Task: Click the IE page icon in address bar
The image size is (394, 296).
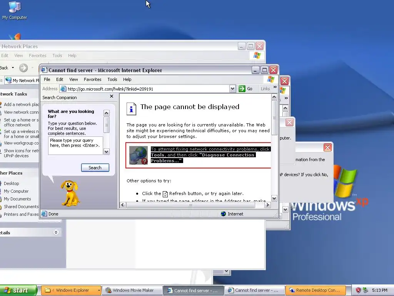Action: [x=63, y=89]
